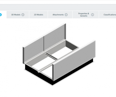The height and width of the screenshot is (97, 116).
Task: Click the blue count badge at the left edge
Action: [x=1, y=15]
